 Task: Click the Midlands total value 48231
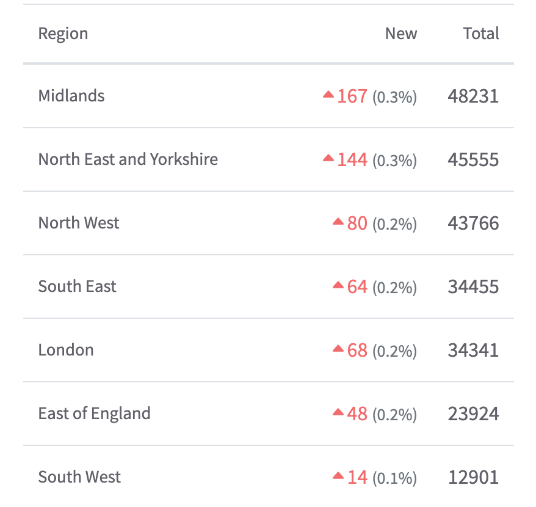(x=473, y=97)
